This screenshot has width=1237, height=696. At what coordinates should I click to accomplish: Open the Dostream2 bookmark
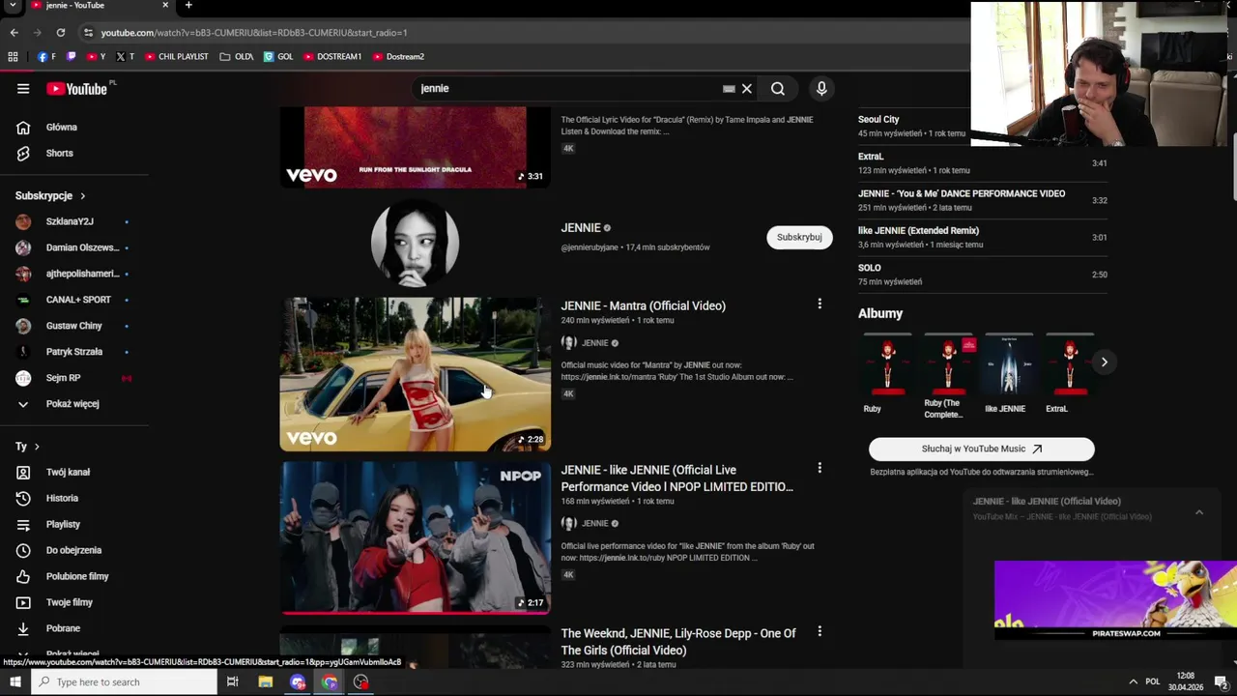pyautogui.click(x=398, y=57)
